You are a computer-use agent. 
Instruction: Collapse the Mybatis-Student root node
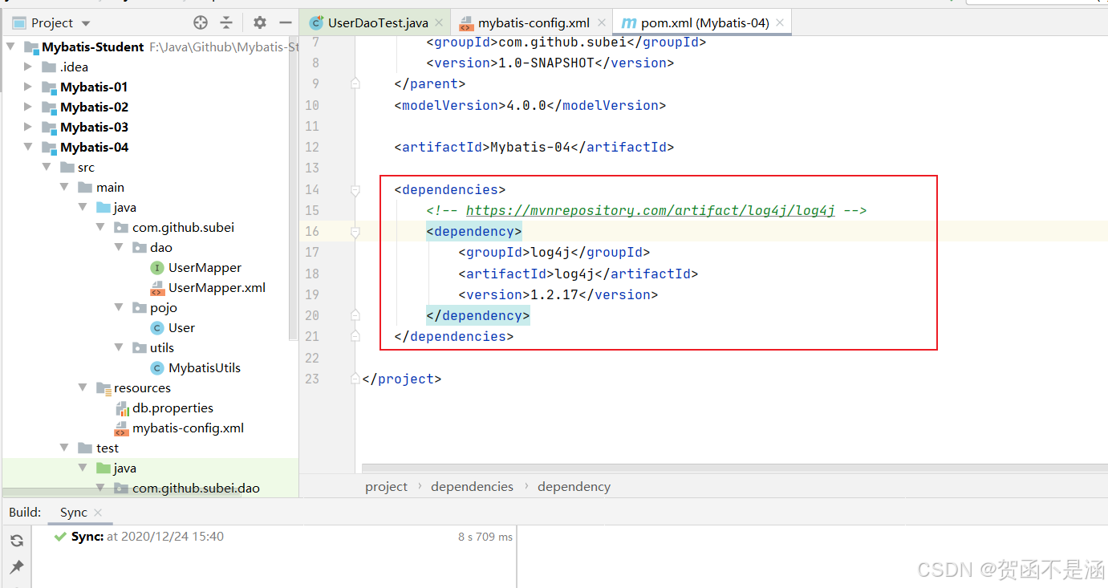[10, 47]
